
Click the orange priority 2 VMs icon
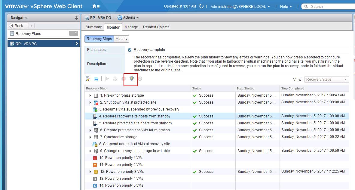pyautogui.click(x=95, y=165)
